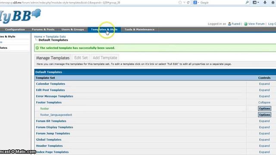The height and width of the screenshot is (155, 276).
Task: Go to the Template Sets breadcrumb link
Action: click(56, 37)
